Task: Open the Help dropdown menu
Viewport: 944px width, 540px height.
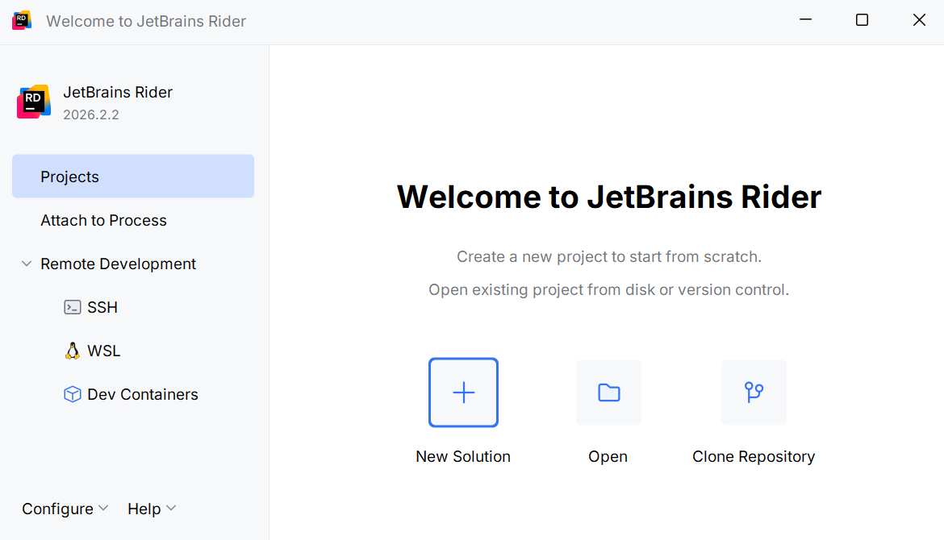Action: coord(152,509)
